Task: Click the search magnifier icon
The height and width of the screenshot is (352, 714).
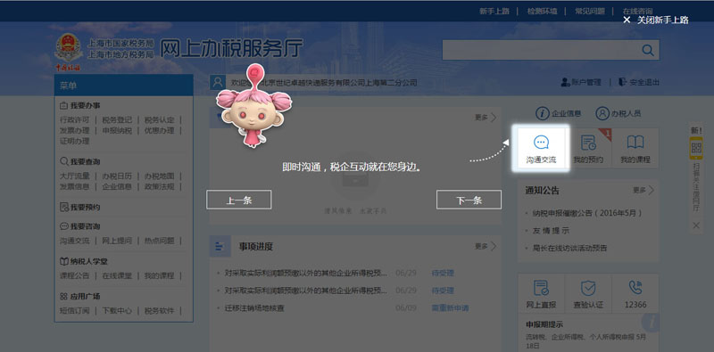Action: tap(648, 50)
